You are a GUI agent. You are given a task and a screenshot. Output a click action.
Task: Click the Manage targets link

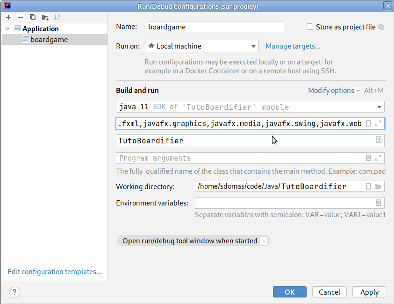tap(293, 46)
